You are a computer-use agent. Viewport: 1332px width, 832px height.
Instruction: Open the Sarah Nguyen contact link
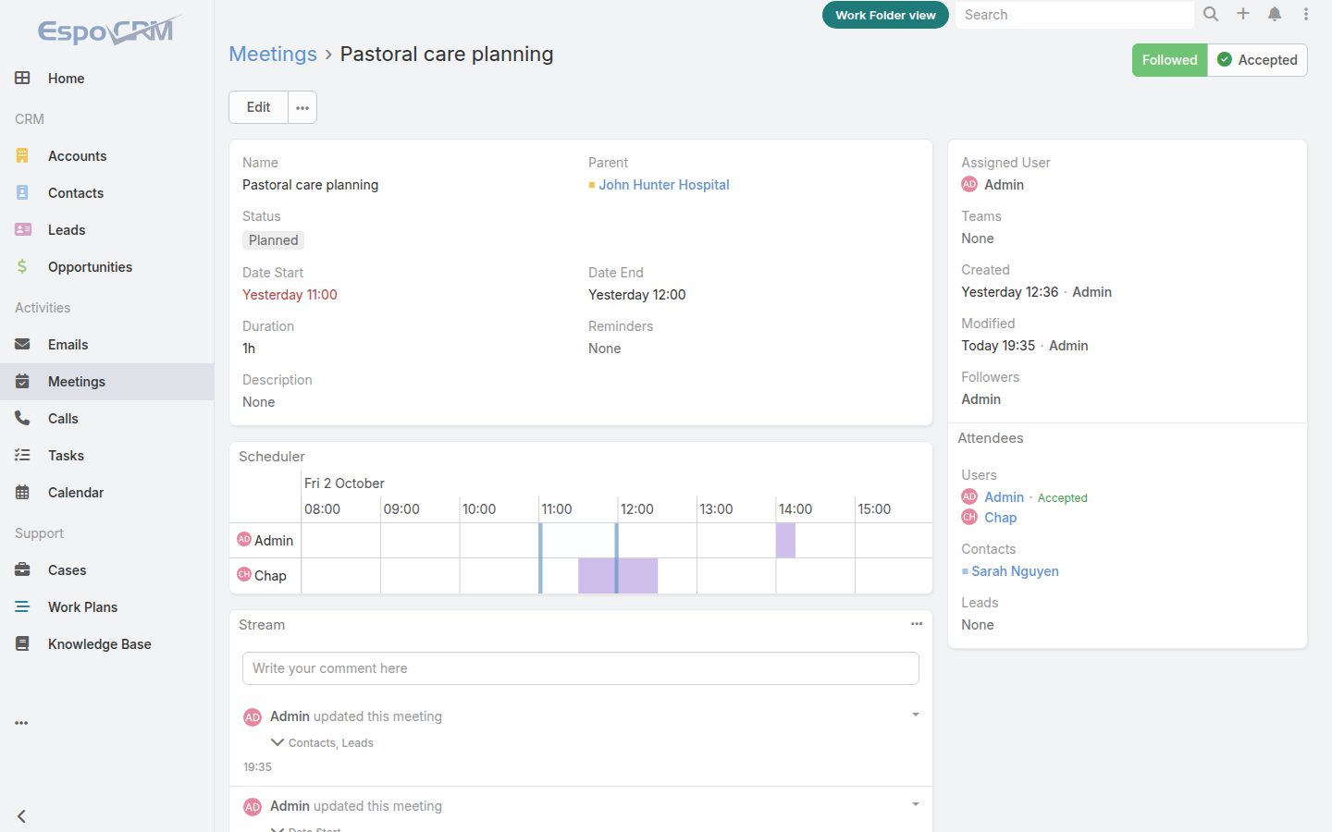[x=1015, y=571]
